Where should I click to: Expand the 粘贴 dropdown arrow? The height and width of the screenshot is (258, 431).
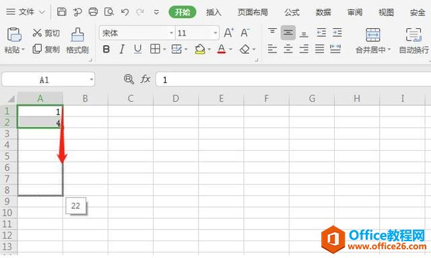[23, 50]
